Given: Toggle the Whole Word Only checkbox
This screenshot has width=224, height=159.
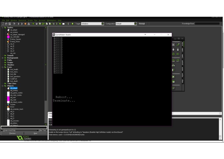Looking at the screenshot, I should pos(2,130).
